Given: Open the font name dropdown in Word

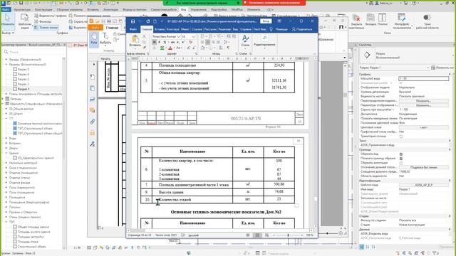Looking at the screenshot, I should (179, 36).
